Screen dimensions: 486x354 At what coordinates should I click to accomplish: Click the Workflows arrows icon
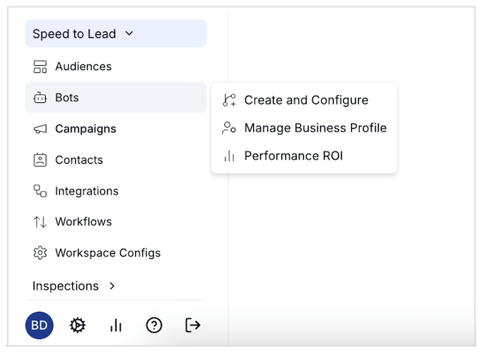pyautogui.click(x=40, y=222)
